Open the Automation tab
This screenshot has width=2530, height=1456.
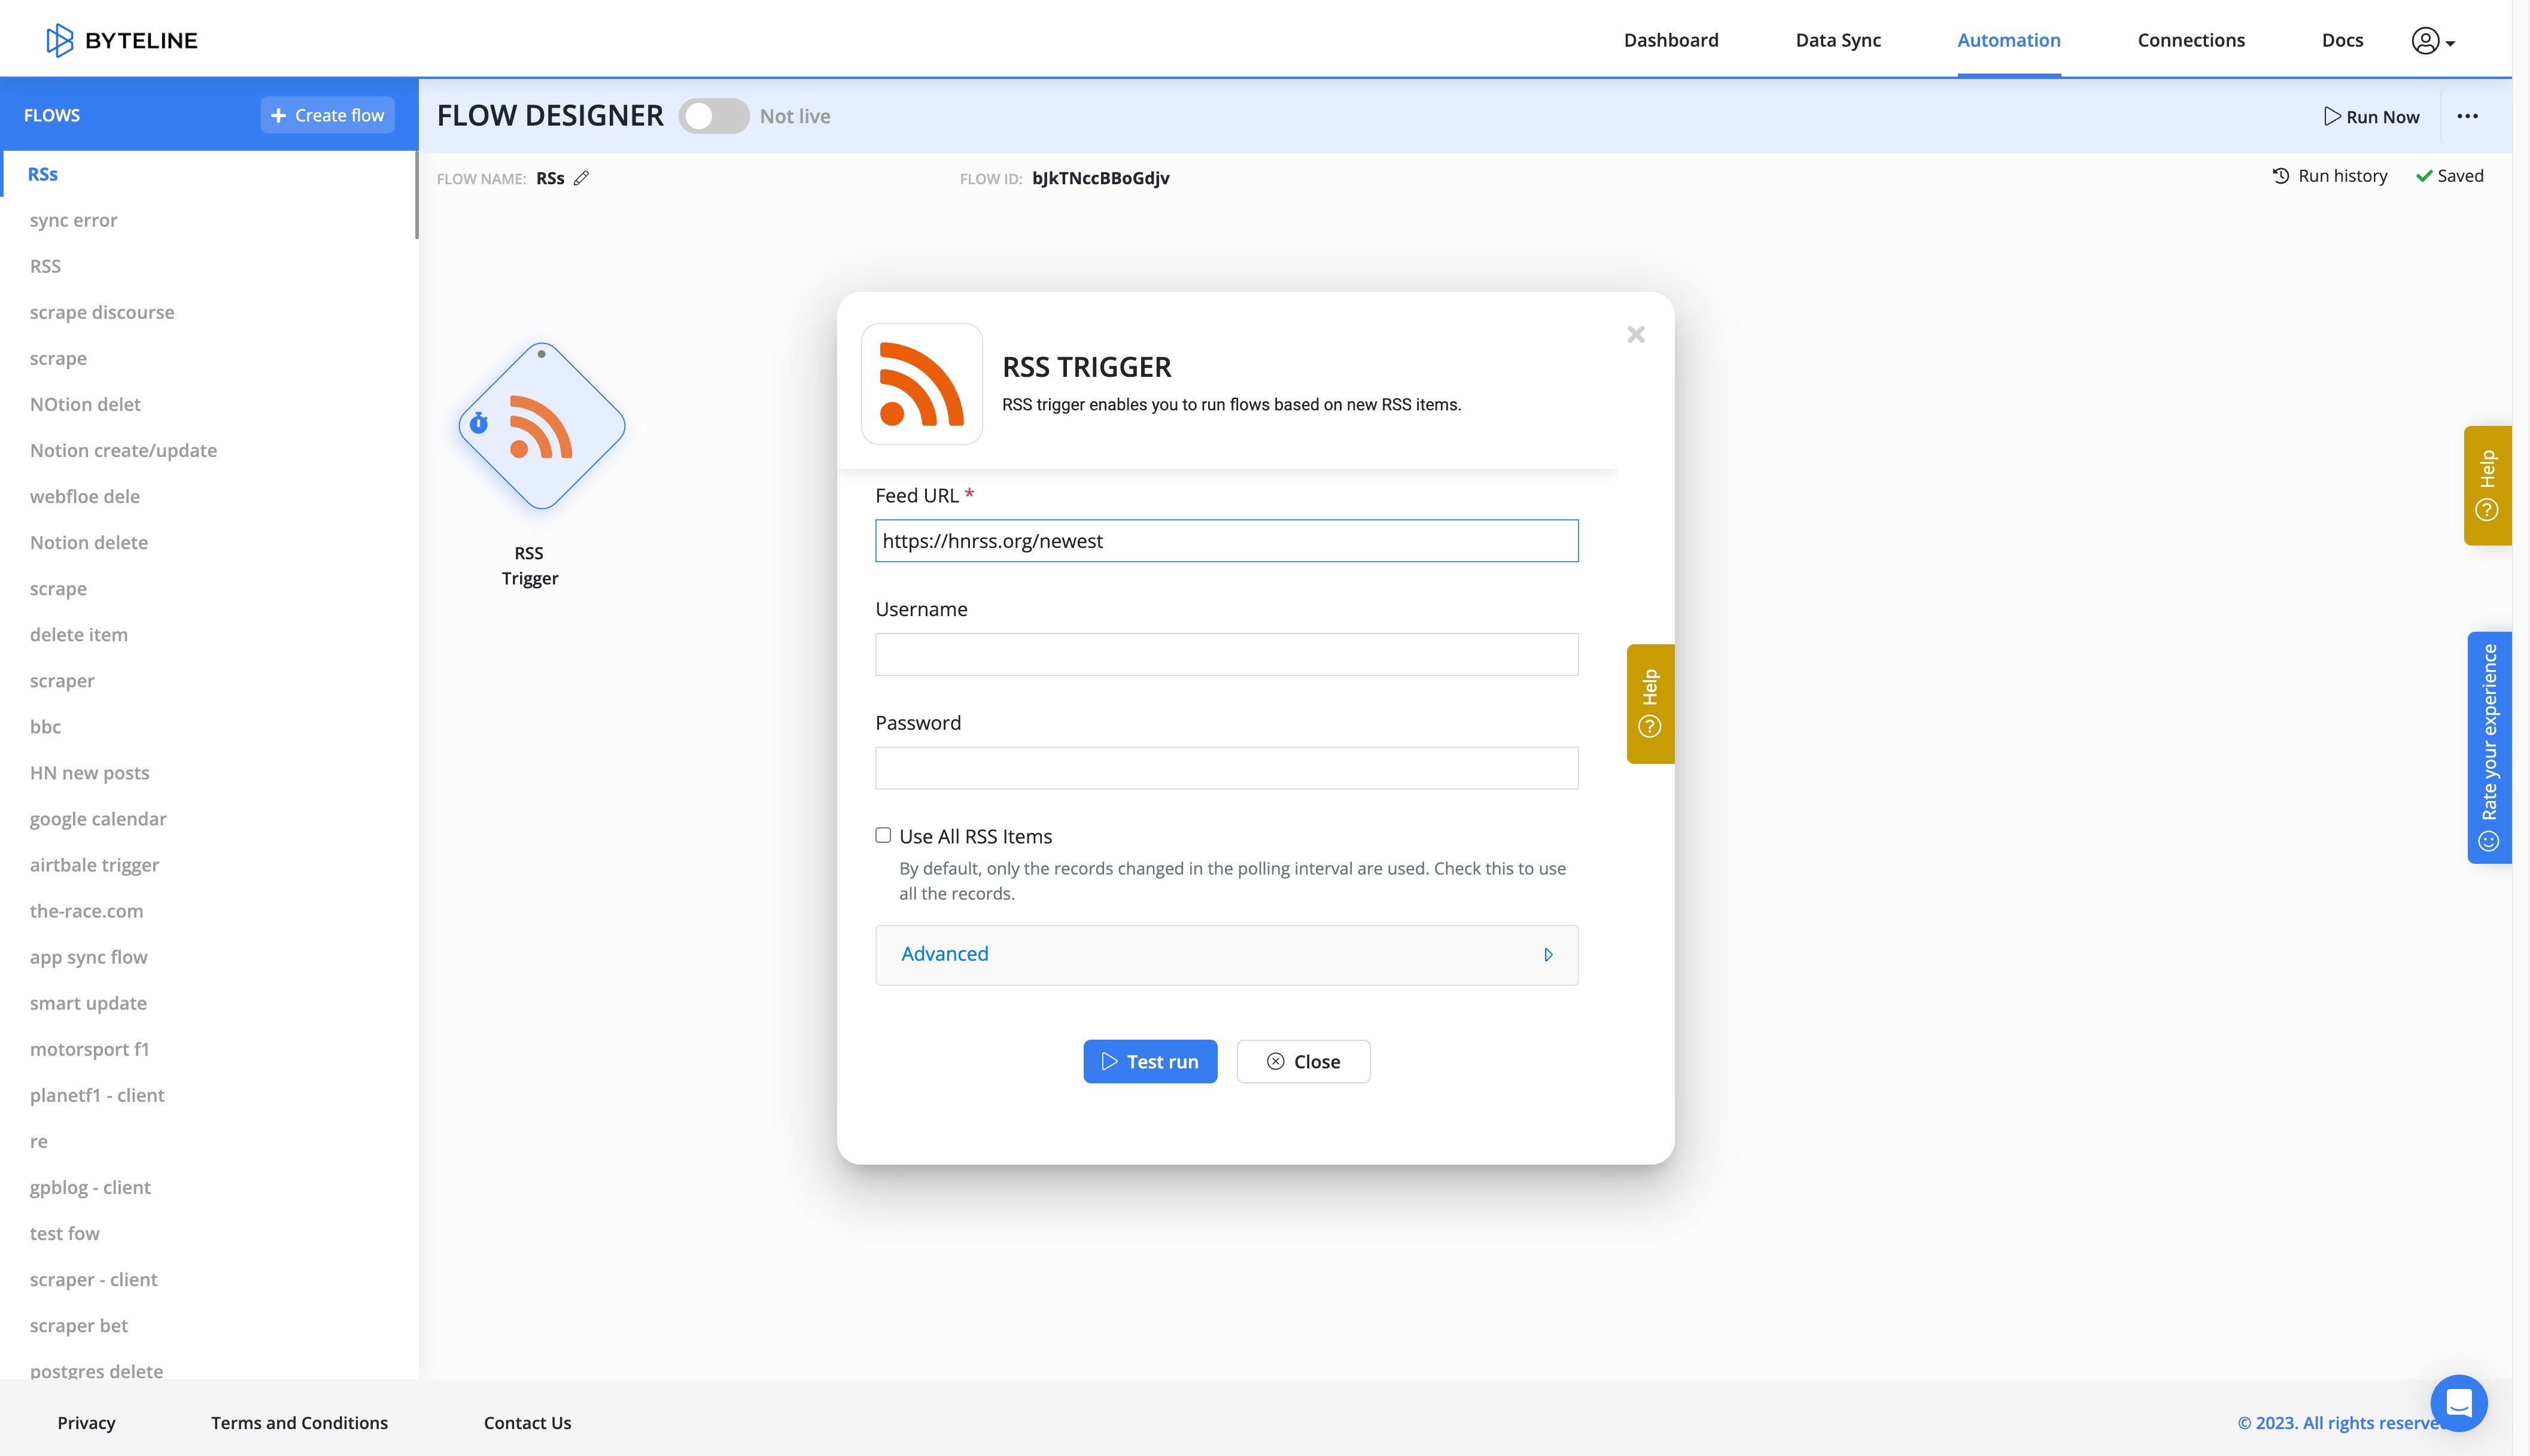tap(2009, 40)
